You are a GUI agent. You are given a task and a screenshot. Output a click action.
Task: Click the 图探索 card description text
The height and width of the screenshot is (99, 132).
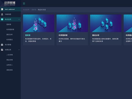[38, 40]
